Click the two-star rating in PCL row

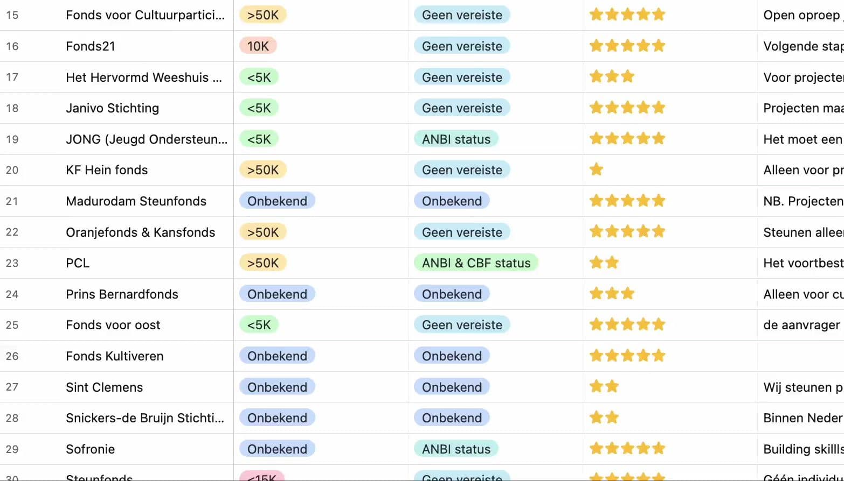[604, 263]
